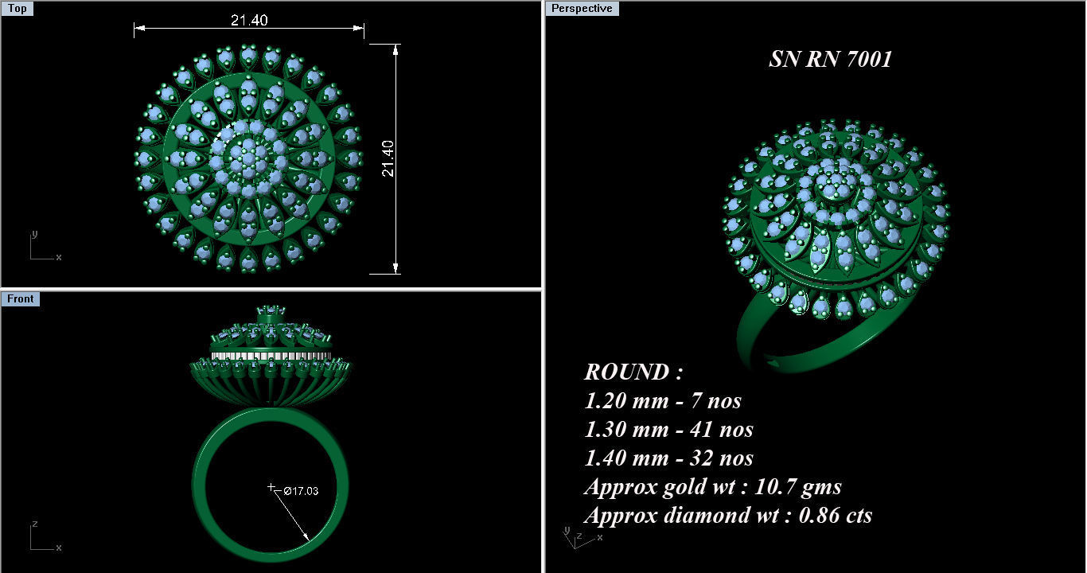Click the axis icon in Front viewport
This screenshot has height=573, width=1087.
point(45,536)
